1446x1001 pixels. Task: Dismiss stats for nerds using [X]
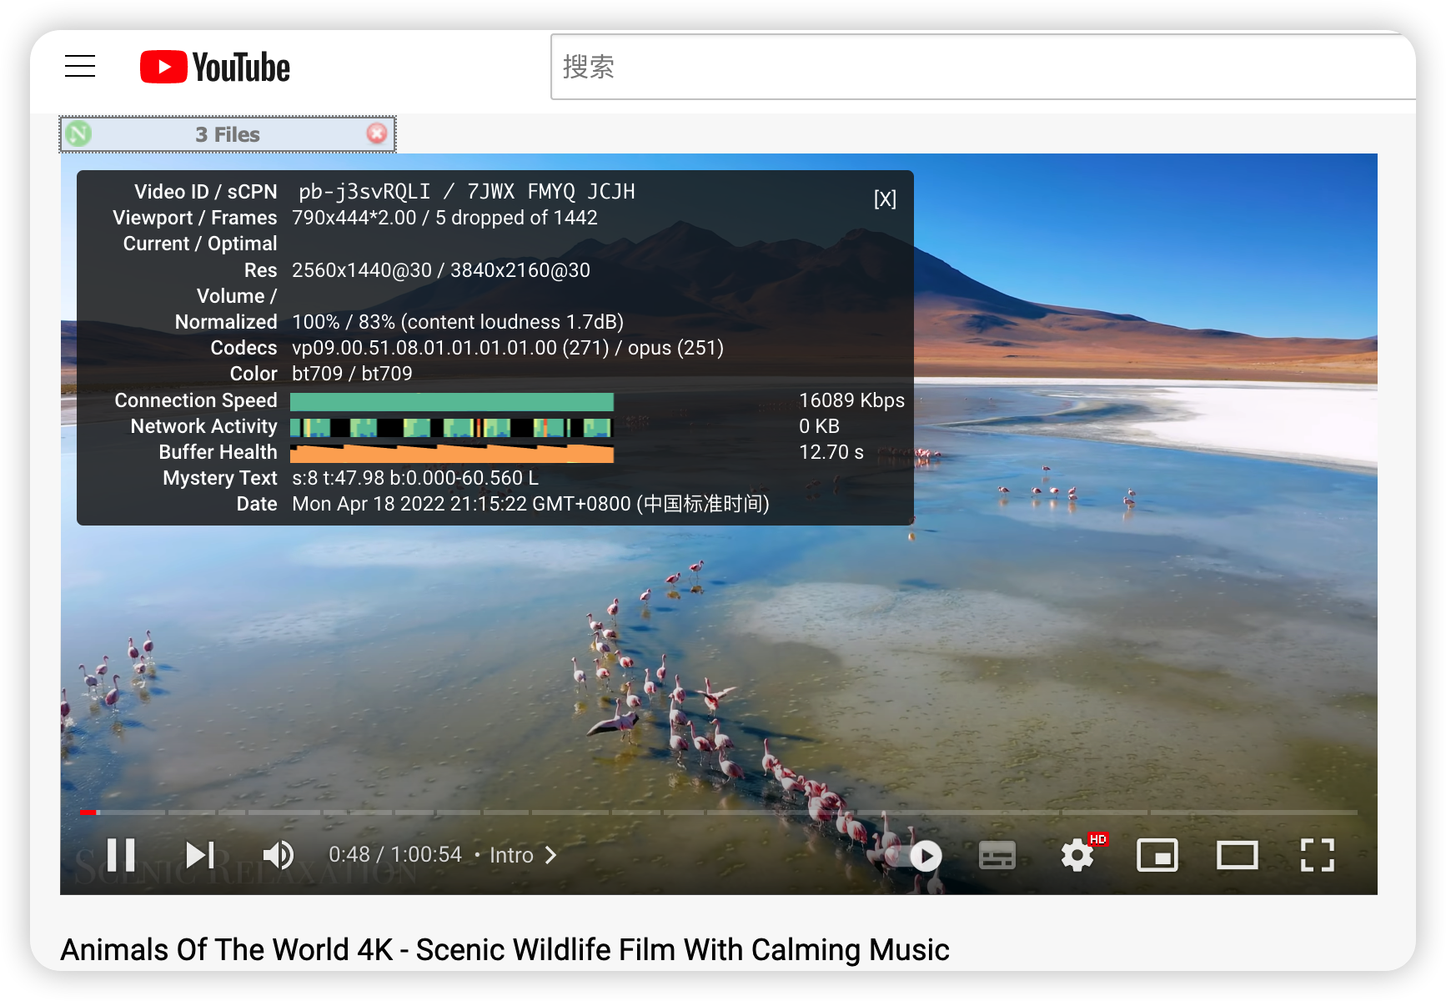pos(885,199)
